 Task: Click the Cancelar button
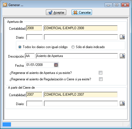(x=82, y=12)
